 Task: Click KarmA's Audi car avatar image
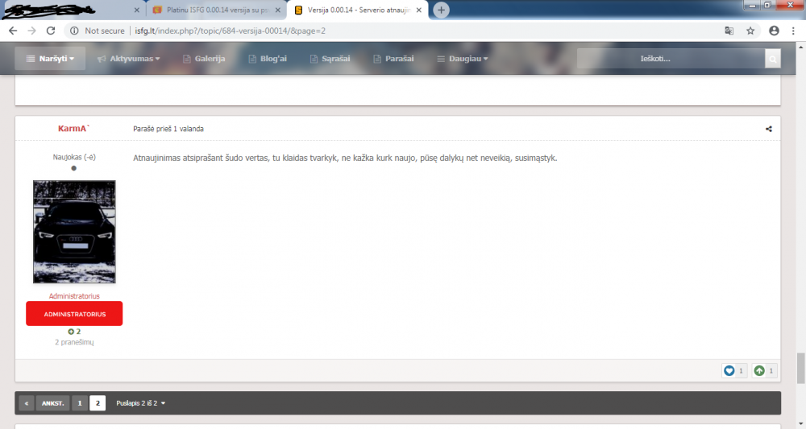click(x=74, y=232)
